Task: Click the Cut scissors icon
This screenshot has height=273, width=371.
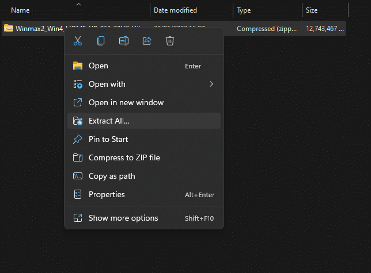Action: [78, 41]
